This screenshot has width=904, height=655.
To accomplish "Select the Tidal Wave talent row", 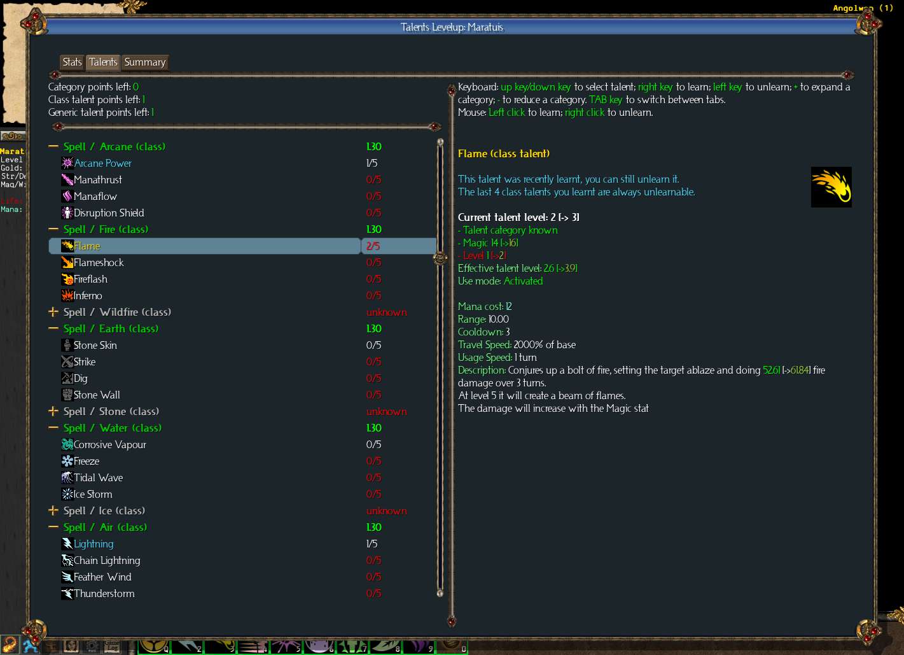I will click(x=98, y=477).
